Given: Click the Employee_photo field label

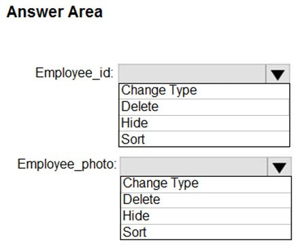Looking at the screenshot, I should pos(67,165).
